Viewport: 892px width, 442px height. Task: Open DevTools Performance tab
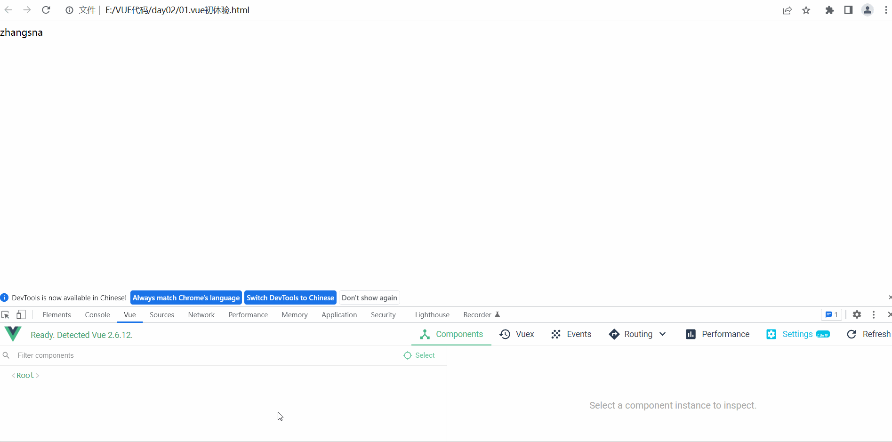coord(248,315)
